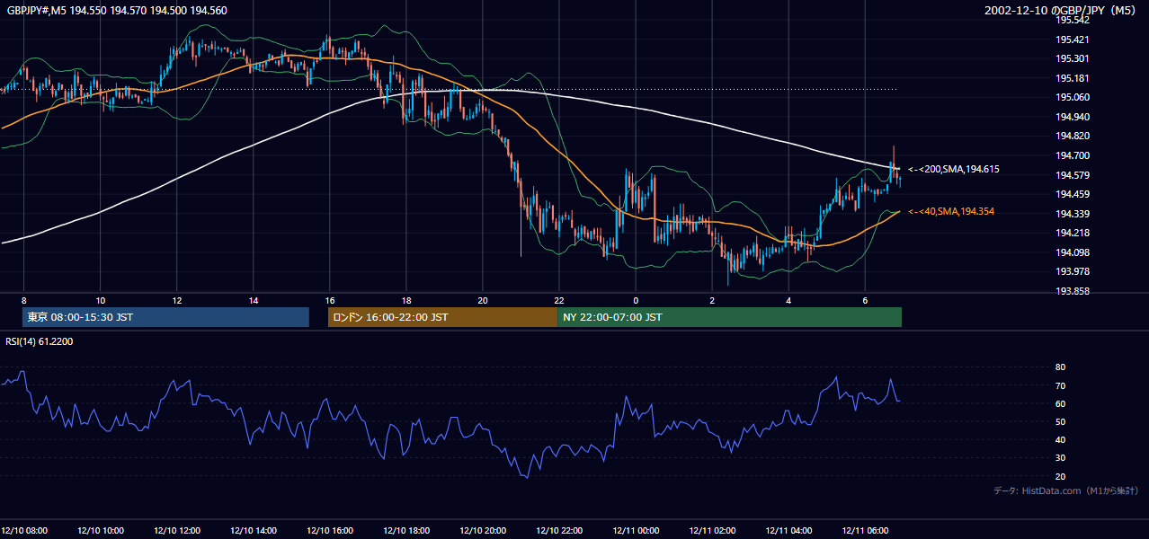The width and height of the screenshot is (1149, 539).
Task: Click the price axis label 194.218
Action: 1072,233
